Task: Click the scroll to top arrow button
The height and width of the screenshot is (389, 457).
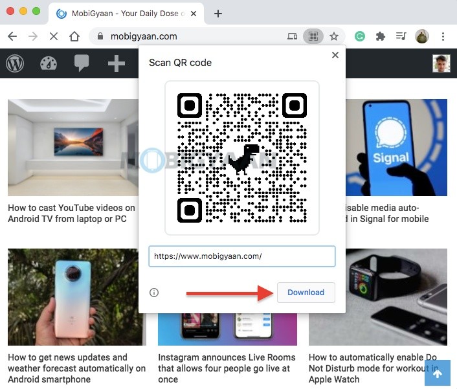Action: (438, 373)
